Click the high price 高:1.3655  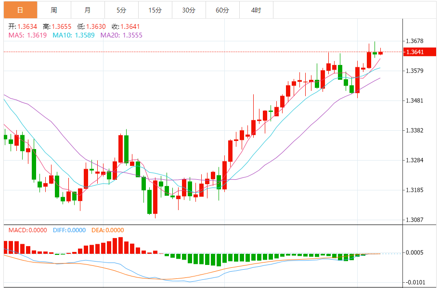point(57,26)
